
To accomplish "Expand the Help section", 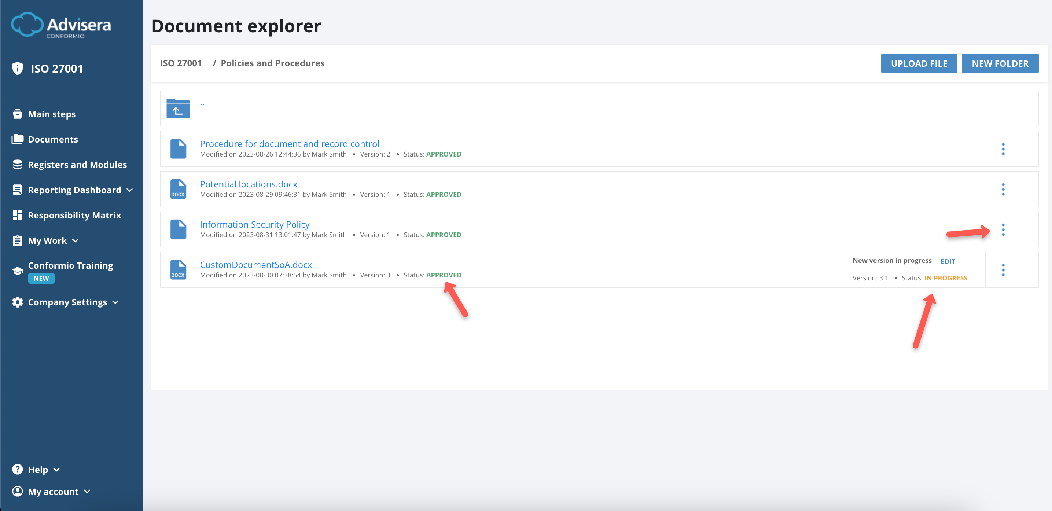I will [x=56, y=469].
